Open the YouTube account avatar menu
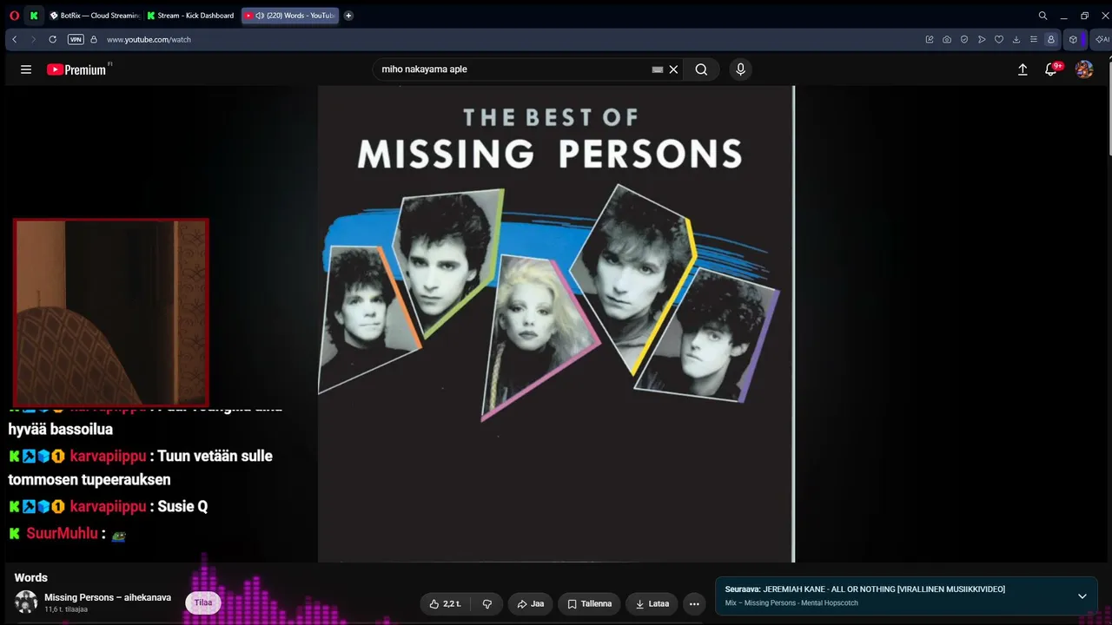The height and width of the screenshot is (625, 1112). [x=1084, y=69]
